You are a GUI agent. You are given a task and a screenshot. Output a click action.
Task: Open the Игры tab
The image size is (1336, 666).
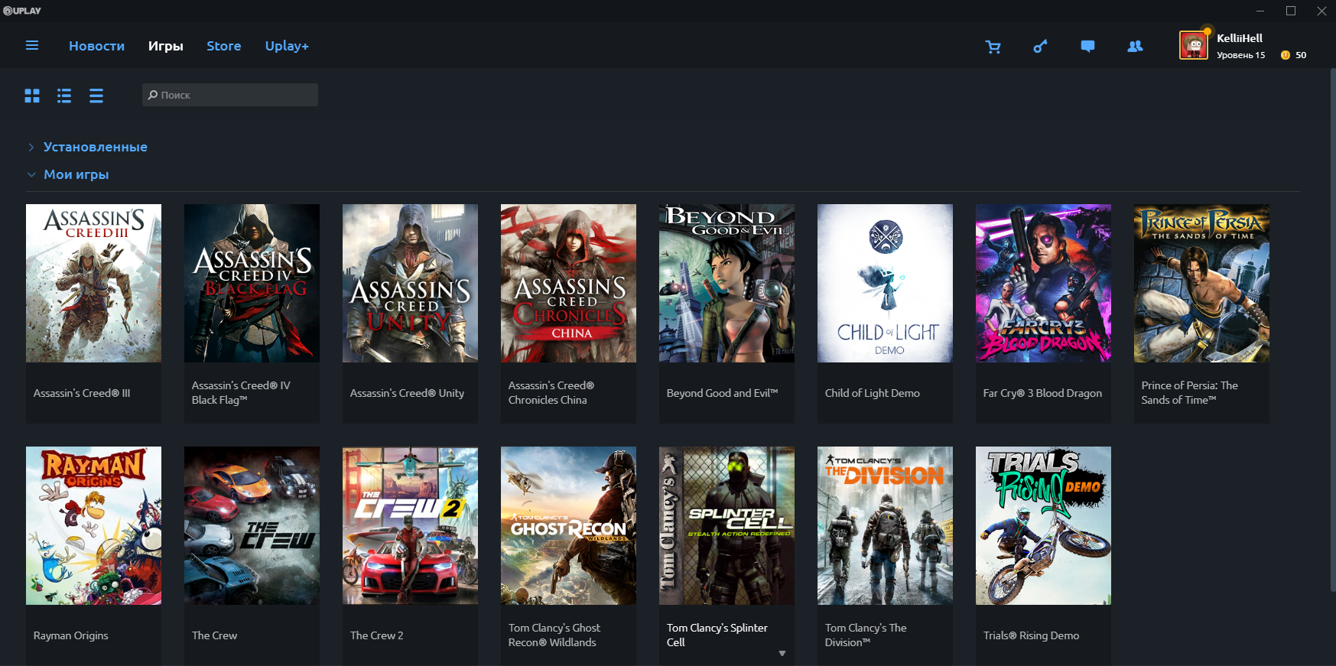click(166, 46)
